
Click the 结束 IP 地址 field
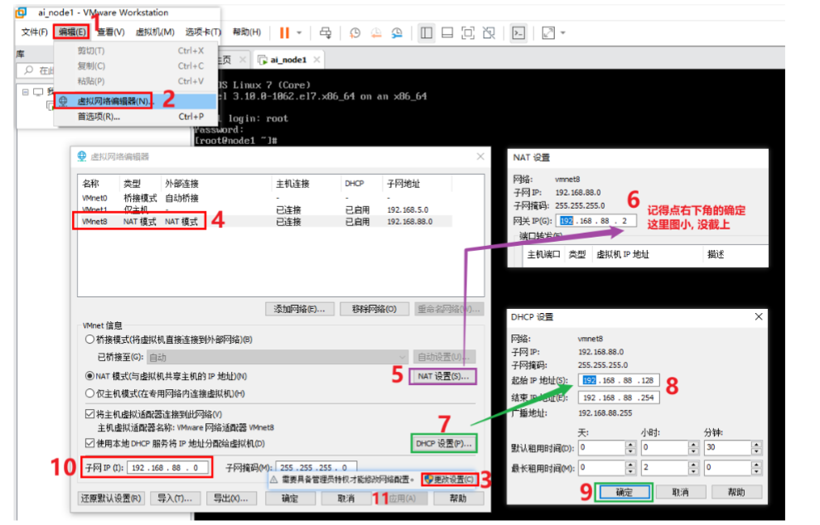[619, 397]
